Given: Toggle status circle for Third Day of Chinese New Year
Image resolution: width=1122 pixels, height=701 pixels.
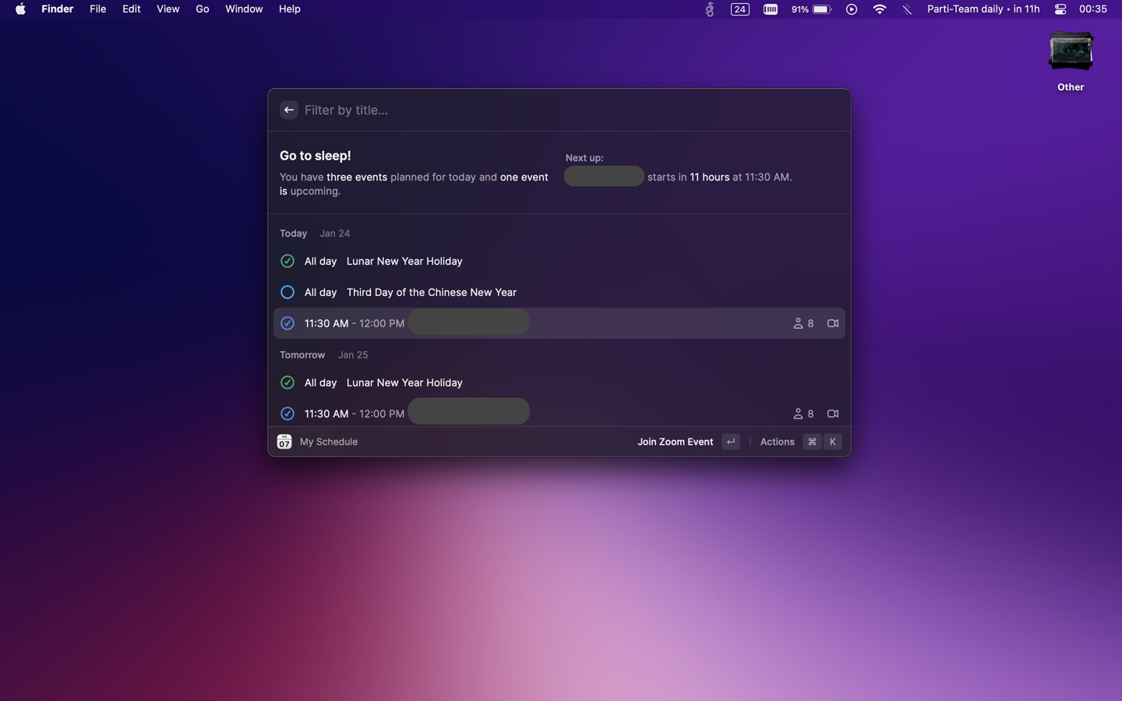Looking at the screenshot, I should 288,292.
